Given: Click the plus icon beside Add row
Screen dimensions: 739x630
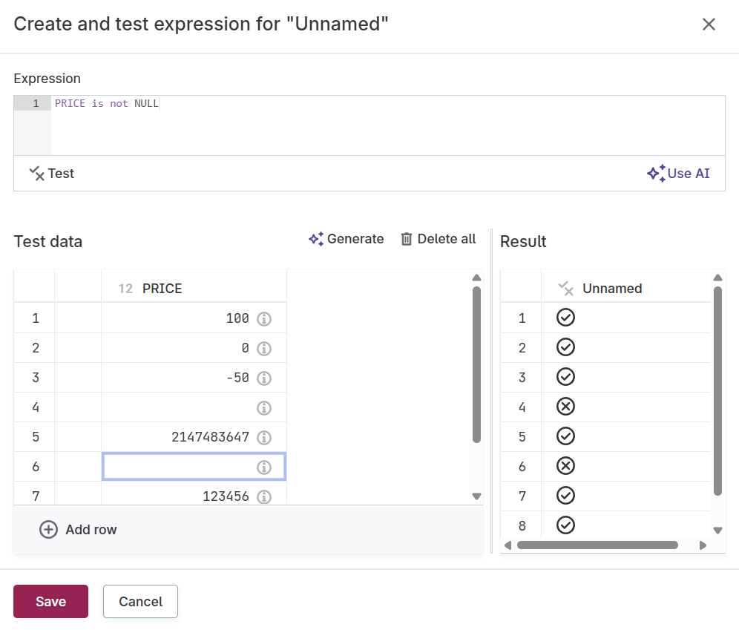Looking at the screenshot, I should [49, 529].
